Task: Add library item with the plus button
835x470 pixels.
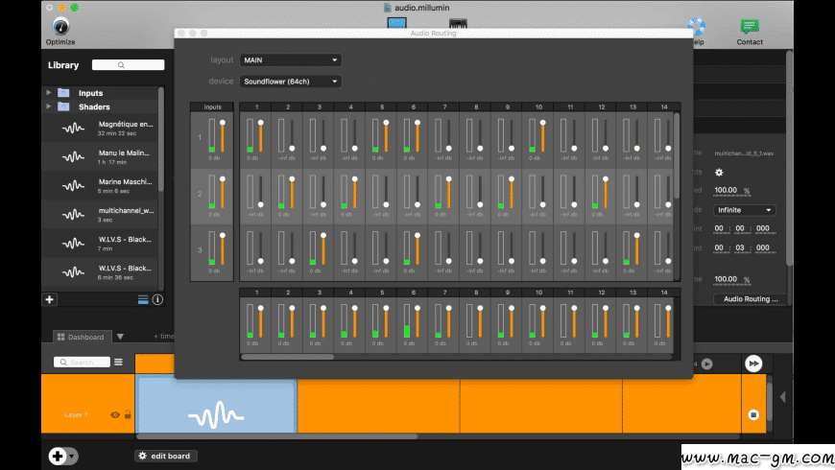Action: 50,299
